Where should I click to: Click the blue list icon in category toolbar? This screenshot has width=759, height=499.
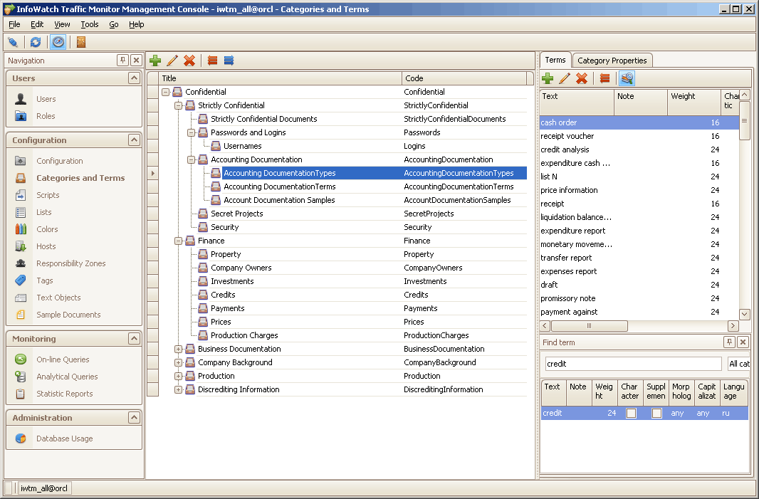pos(229,61)
